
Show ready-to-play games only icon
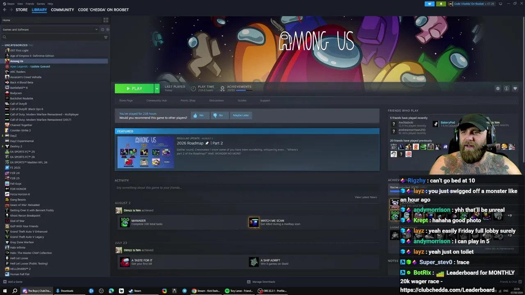click(108, 29)
